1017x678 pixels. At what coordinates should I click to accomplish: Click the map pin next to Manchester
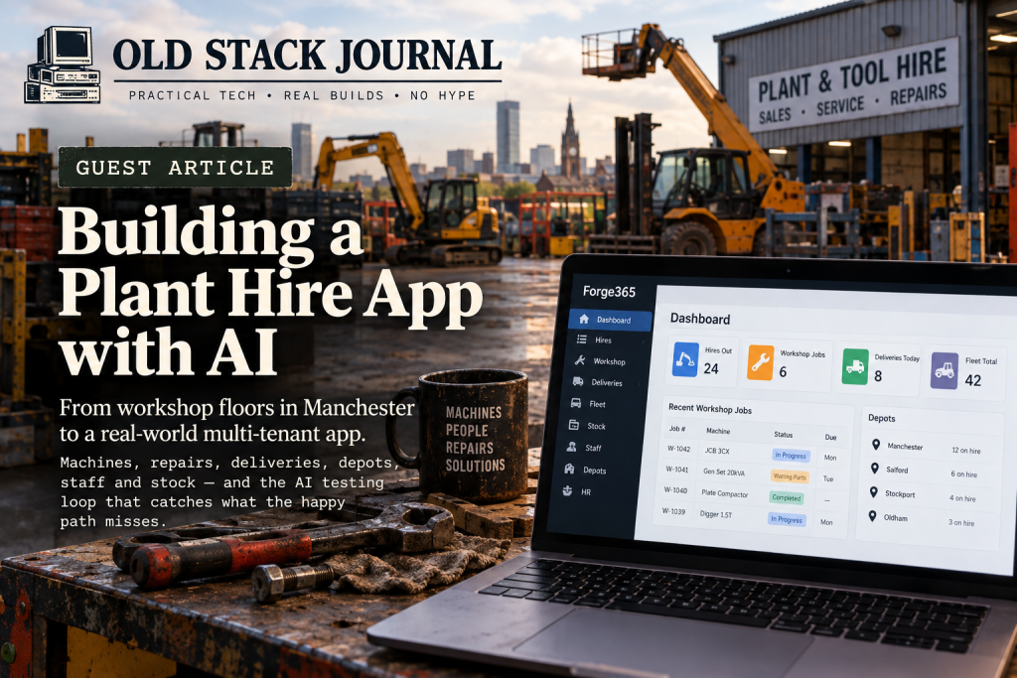click(x=876, y=445)
